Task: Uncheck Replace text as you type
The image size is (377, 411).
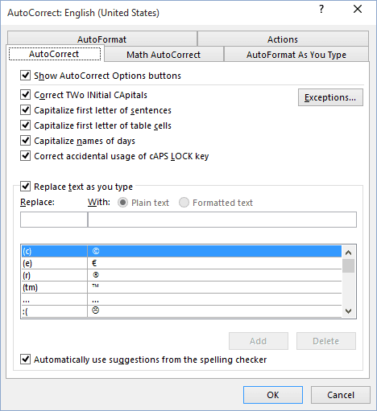Action: pyautogui.click(x=26, y=187)
